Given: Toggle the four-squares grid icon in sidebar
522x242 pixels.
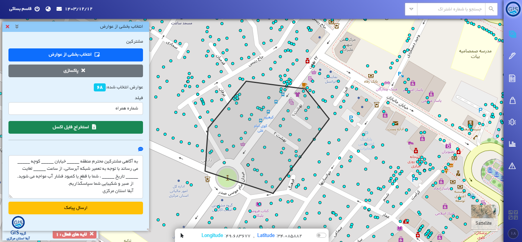Looking at the screenshot, I should click(x=513, y=215).
